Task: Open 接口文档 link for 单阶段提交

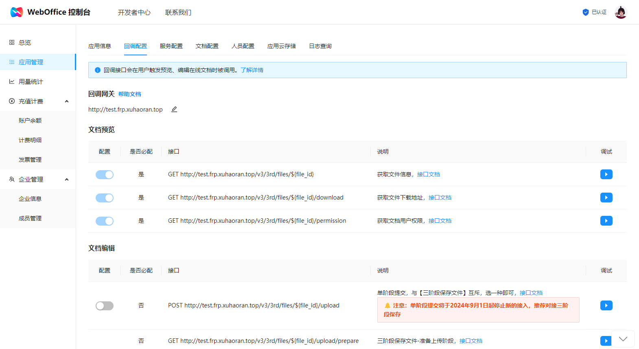Action: (531, 293)
